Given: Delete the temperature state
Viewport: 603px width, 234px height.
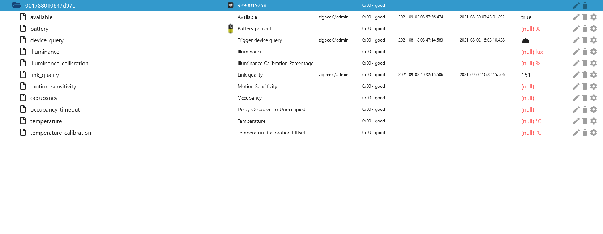Looking at the screenshot, I should [x=585, y=121].
